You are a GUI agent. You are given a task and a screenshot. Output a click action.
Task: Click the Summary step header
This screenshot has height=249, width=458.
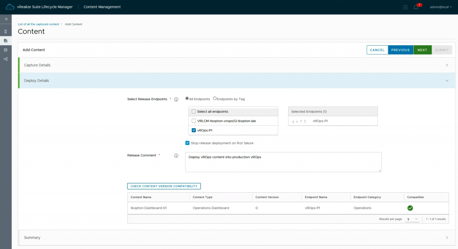[237, 238]
